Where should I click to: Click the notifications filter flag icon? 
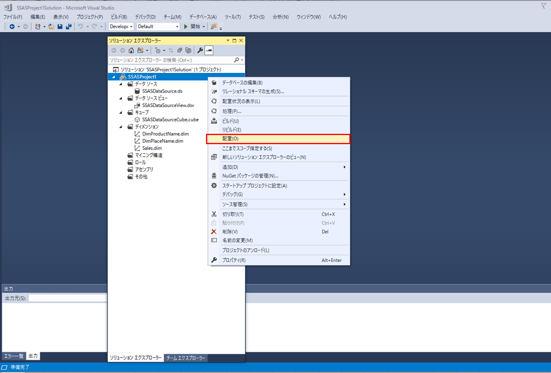point(543,6)
